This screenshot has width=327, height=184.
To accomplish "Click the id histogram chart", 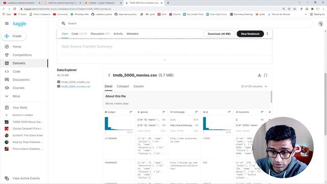I will (217, 124).
